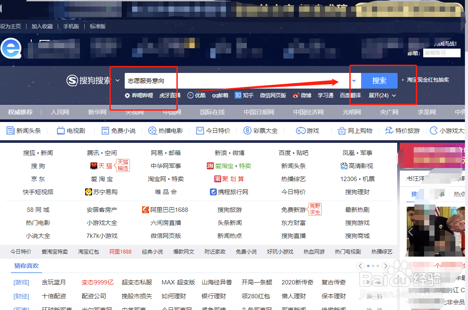The width and height of the screenshot is (468, 310).
Task: Click the 特价旅游 travel icon
Action: click(389, 131)
